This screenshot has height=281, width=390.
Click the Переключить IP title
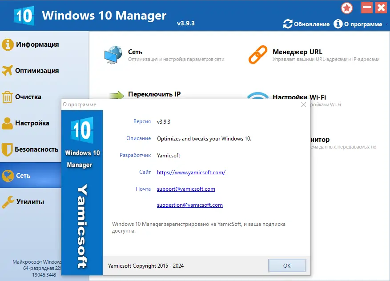click(x=154, y=94)
